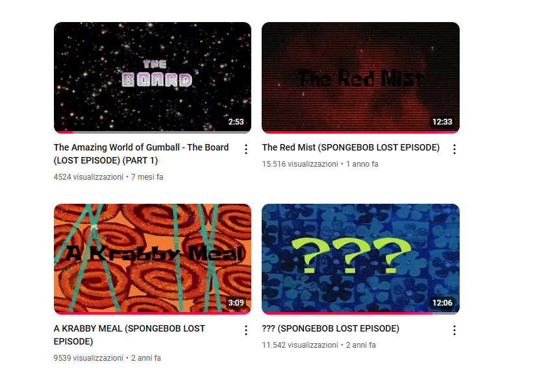The image size is (535, 377).
Task: Click the 12:33 duration badge
Action: click(x=442, y=122)
